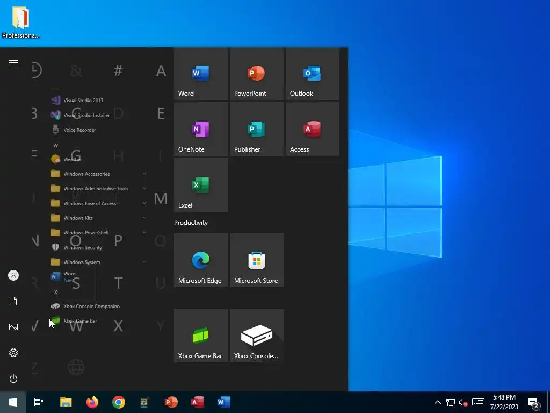Viewport: 550px width, 413px height.
Task: Open Word icon on the taskbar
Action: 224,402
